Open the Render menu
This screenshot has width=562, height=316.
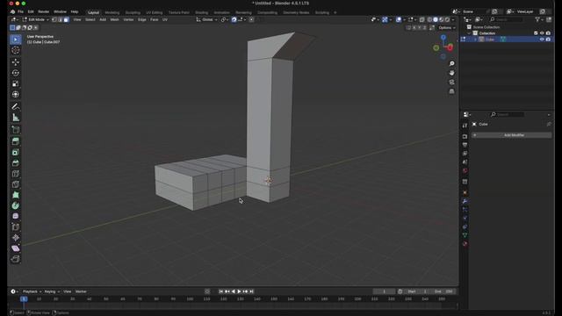coord(43,11)
